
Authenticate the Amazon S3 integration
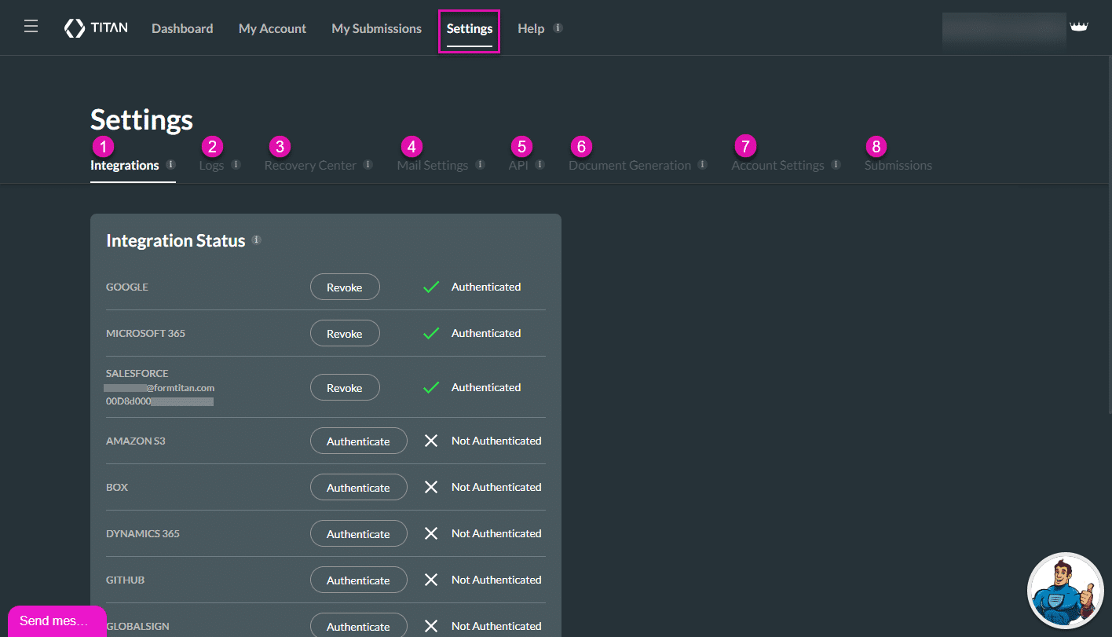(x=358, y=441)
